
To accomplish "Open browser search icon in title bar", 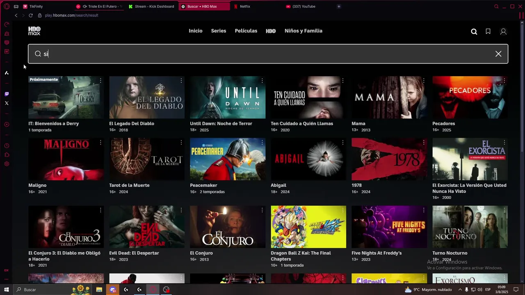I will (x=496, y=7).
